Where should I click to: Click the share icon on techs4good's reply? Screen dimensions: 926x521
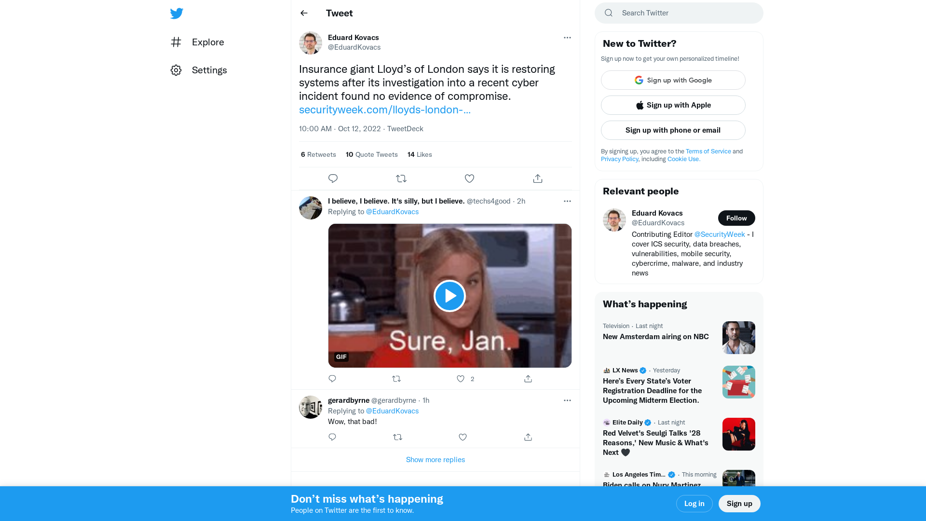click(x=528, y=379)
